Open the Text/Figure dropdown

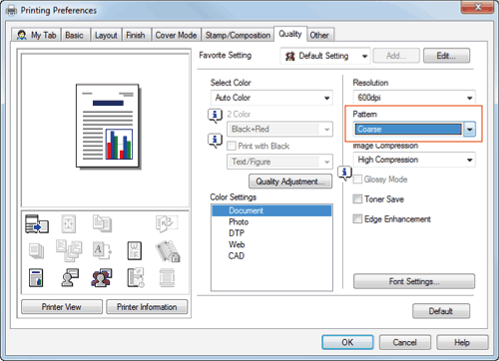coord(279,162)
